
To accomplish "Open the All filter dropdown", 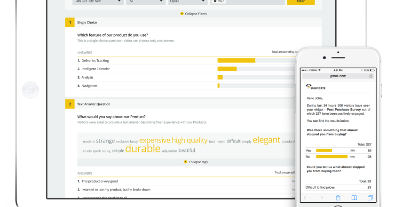I will (x=146, y=1).
